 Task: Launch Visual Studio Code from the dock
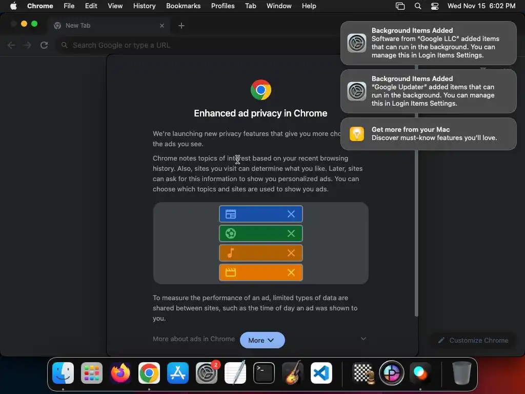coord(321,373)
